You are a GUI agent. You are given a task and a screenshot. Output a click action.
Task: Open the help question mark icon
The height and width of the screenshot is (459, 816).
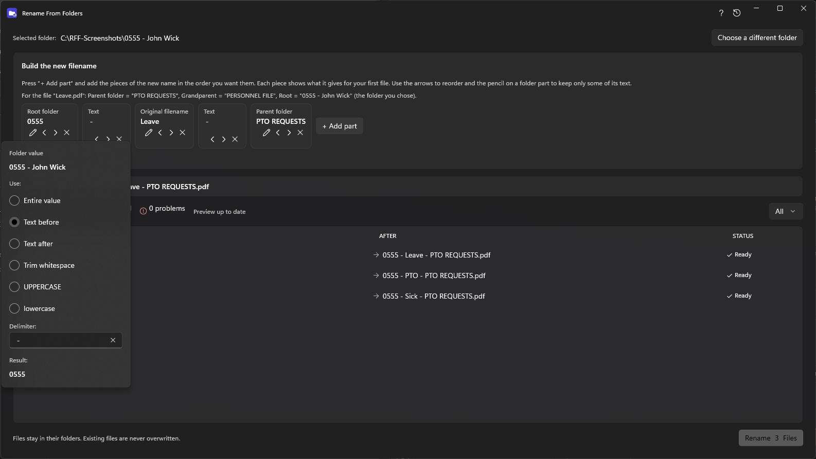[721, 13]
